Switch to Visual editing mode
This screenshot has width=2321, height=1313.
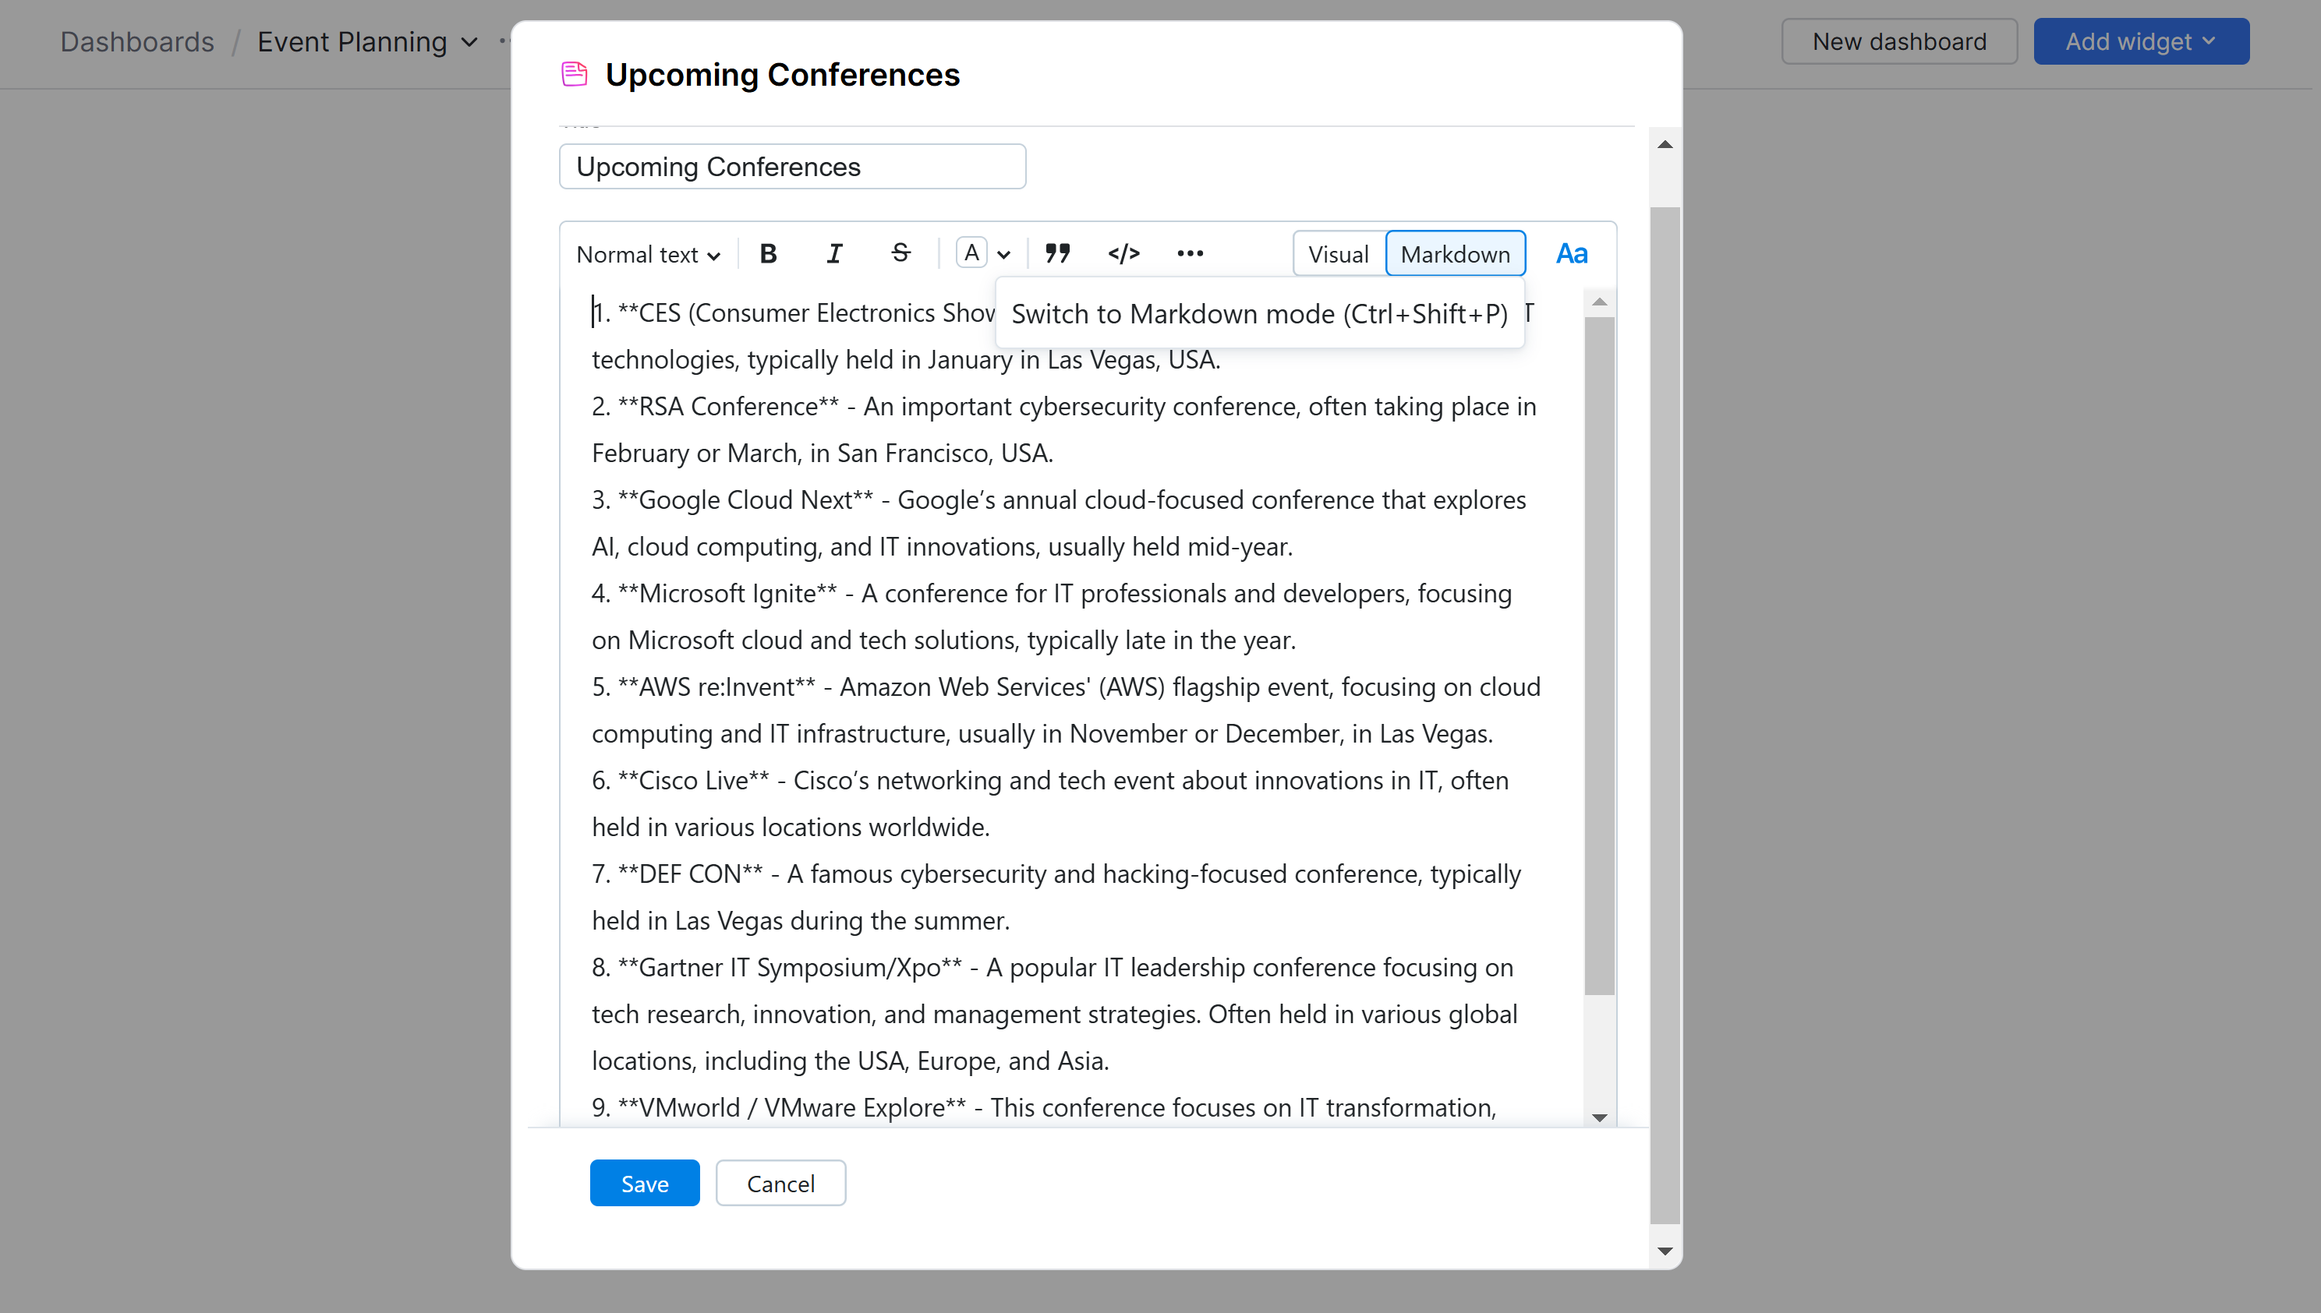[1339, 253]
